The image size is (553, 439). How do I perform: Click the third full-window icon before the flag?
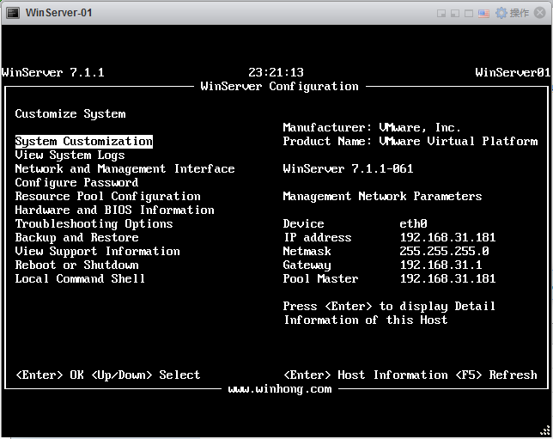tap(469, 14)
